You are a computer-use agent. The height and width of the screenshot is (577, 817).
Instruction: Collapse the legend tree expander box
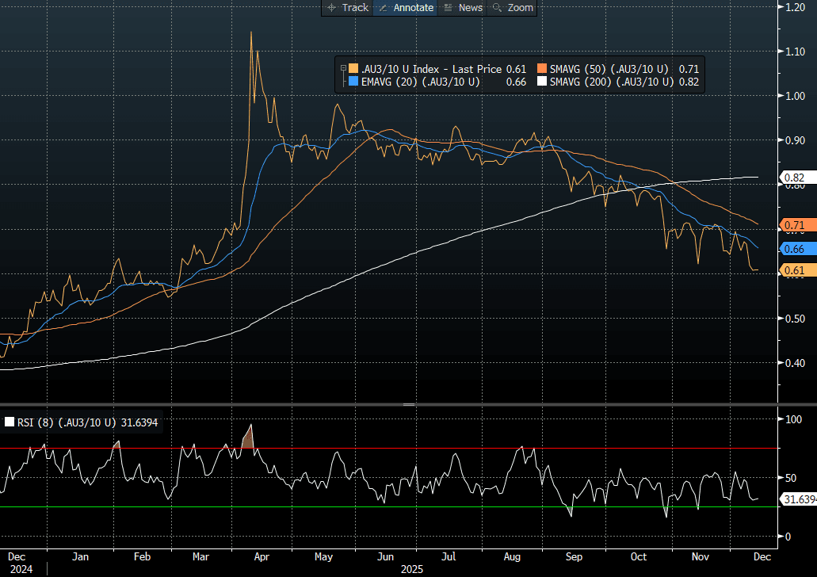click(342, 68)
